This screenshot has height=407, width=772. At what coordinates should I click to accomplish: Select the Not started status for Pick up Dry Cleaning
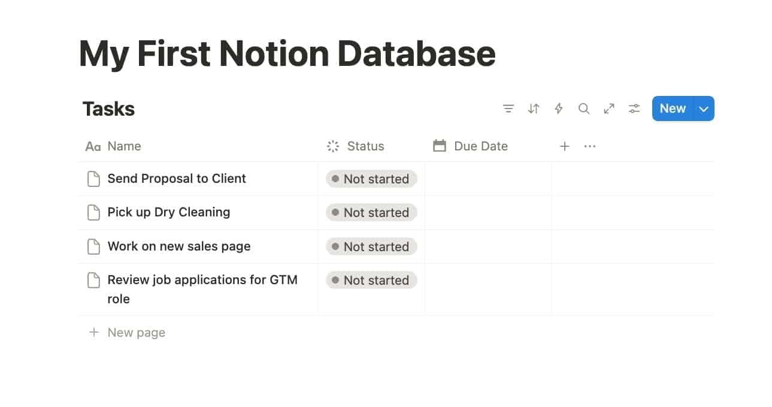[371, 212]
